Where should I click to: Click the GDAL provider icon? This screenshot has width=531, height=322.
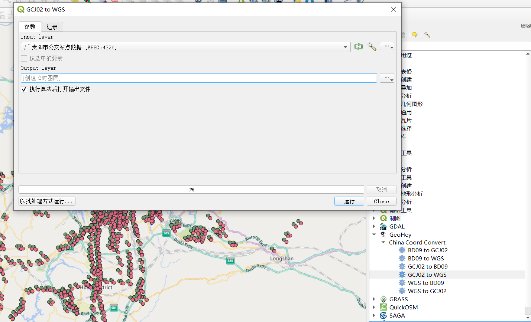[383, 226]
